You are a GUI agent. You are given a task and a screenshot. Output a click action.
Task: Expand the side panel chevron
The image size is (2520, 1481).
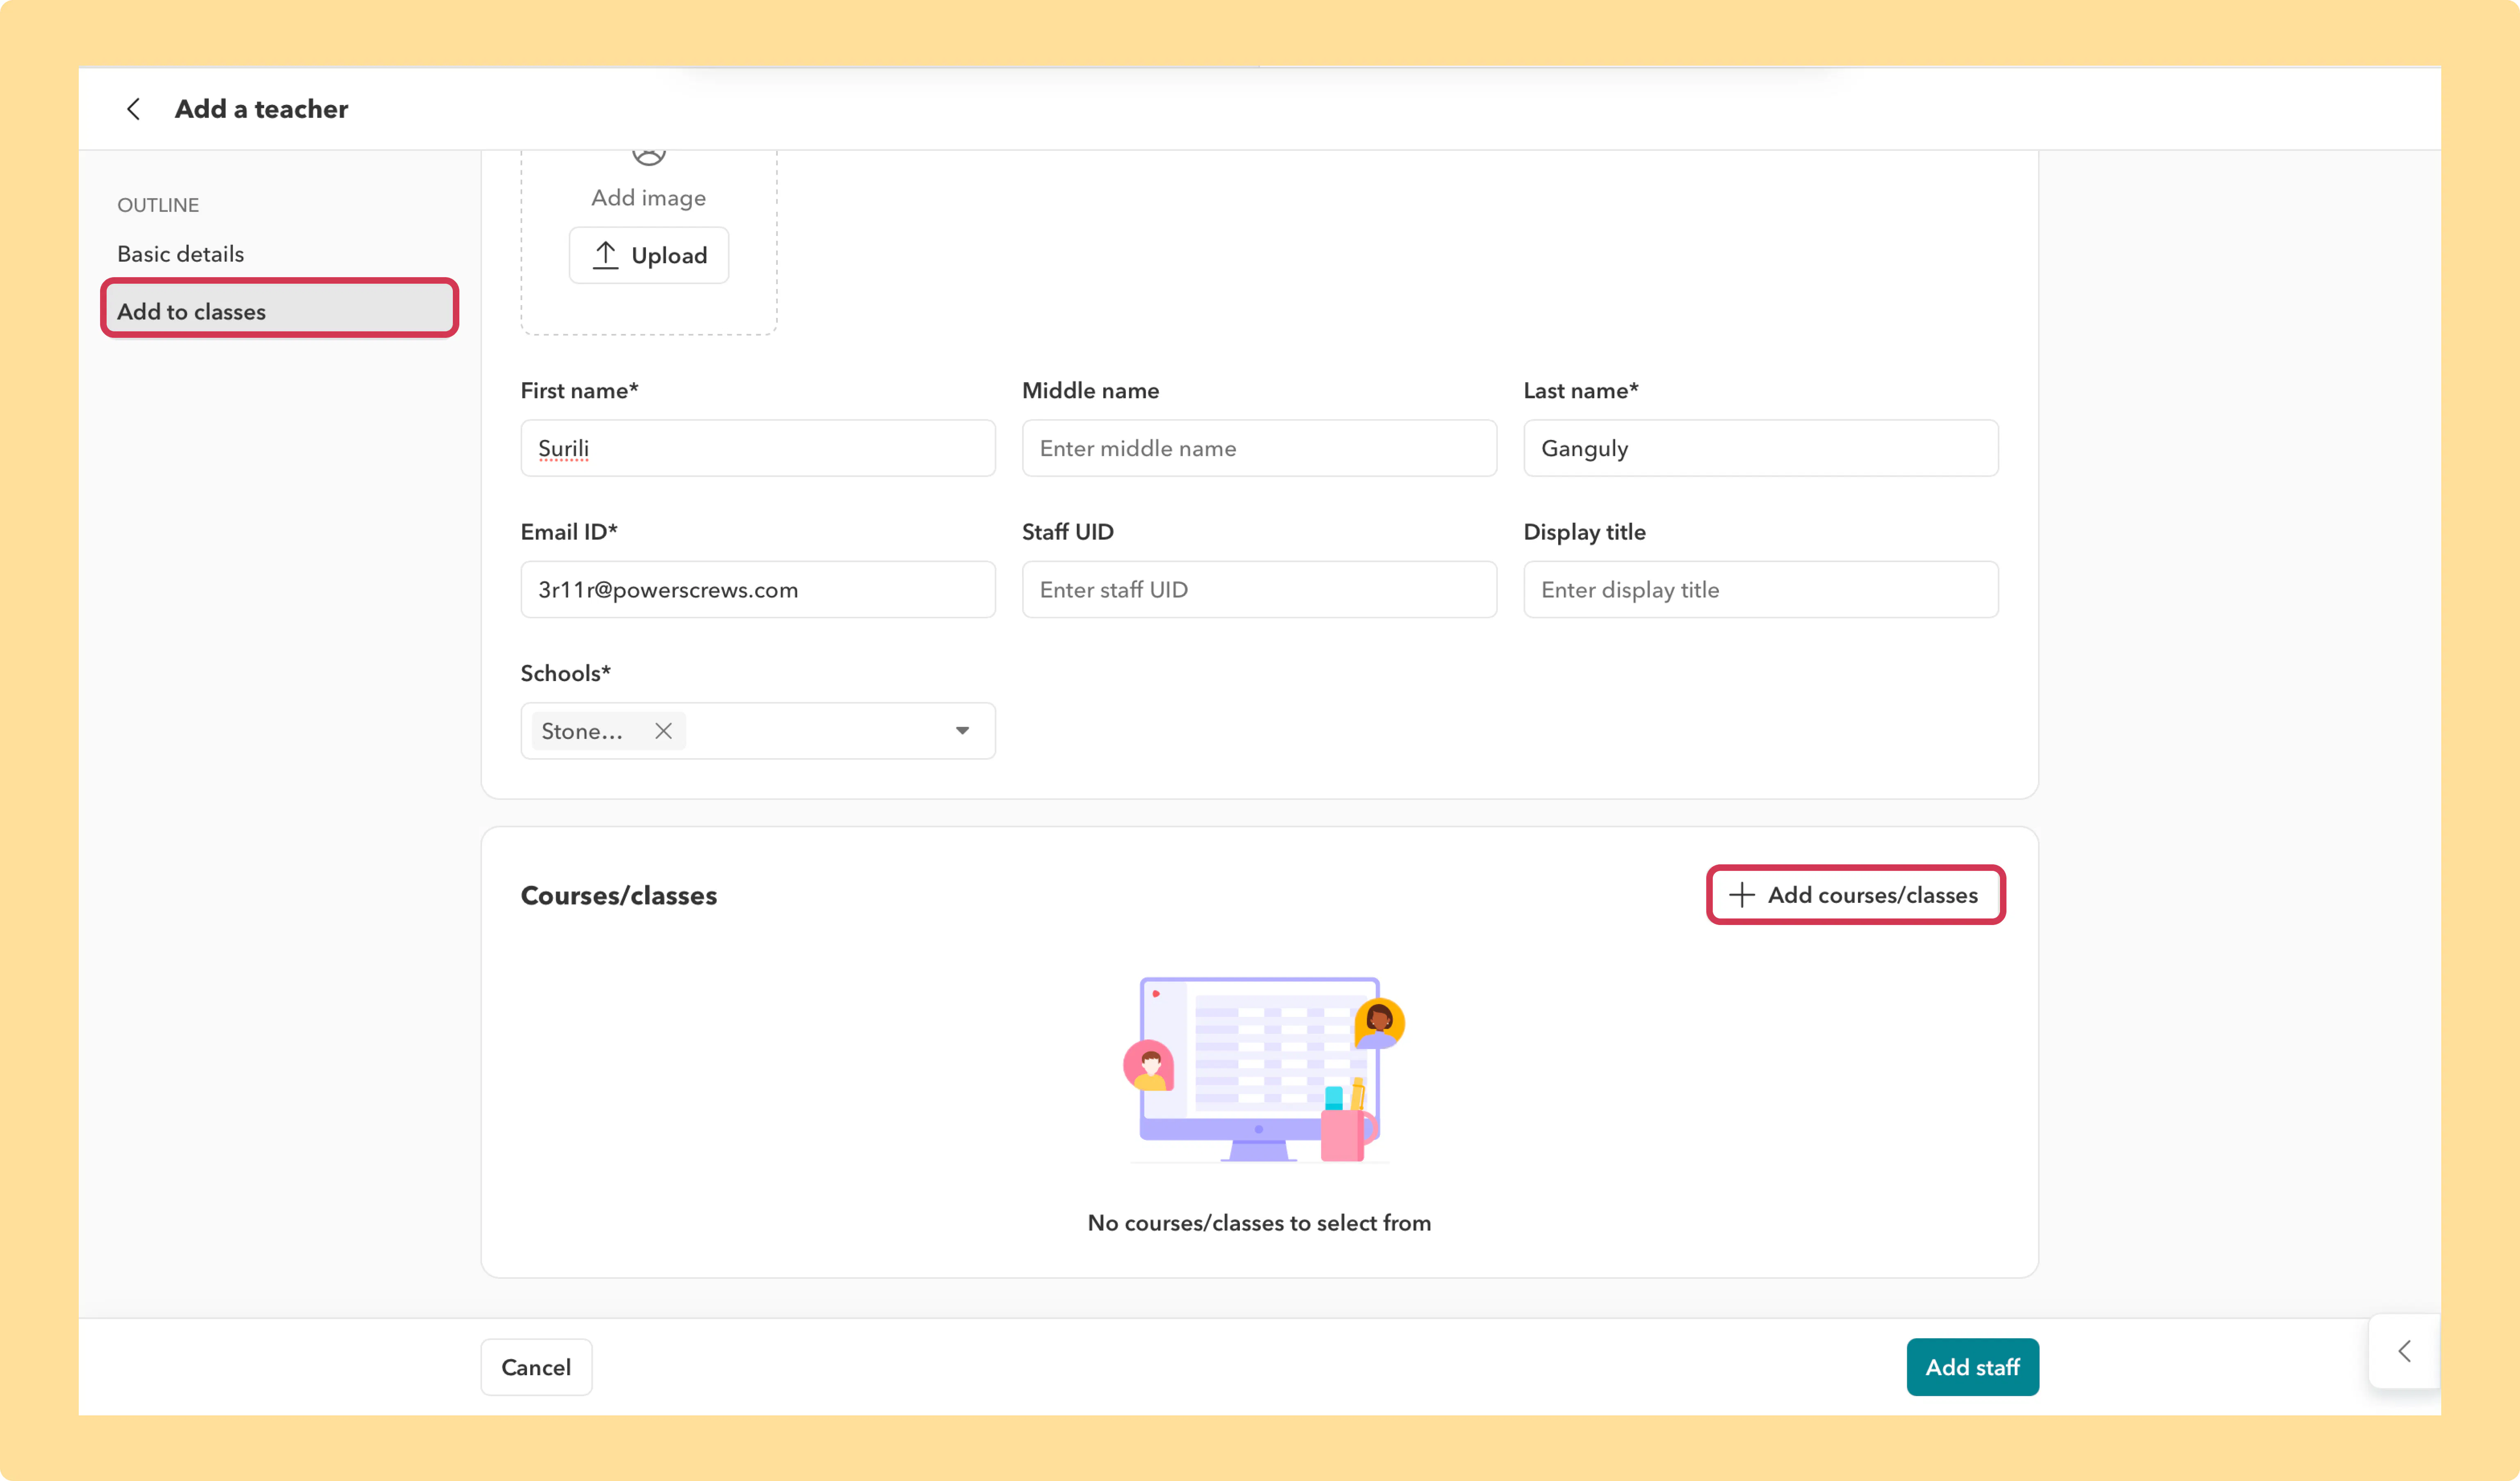click(x=2405, y=1351)
